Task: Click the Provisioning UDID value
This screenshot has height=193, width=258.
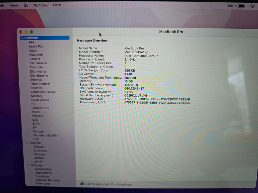Action: pyautogui.click(x=157, y=103)
